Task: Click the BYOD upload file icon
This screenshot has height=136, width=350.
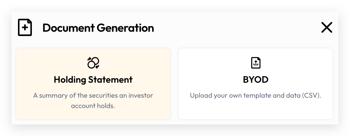Action: 256,63
